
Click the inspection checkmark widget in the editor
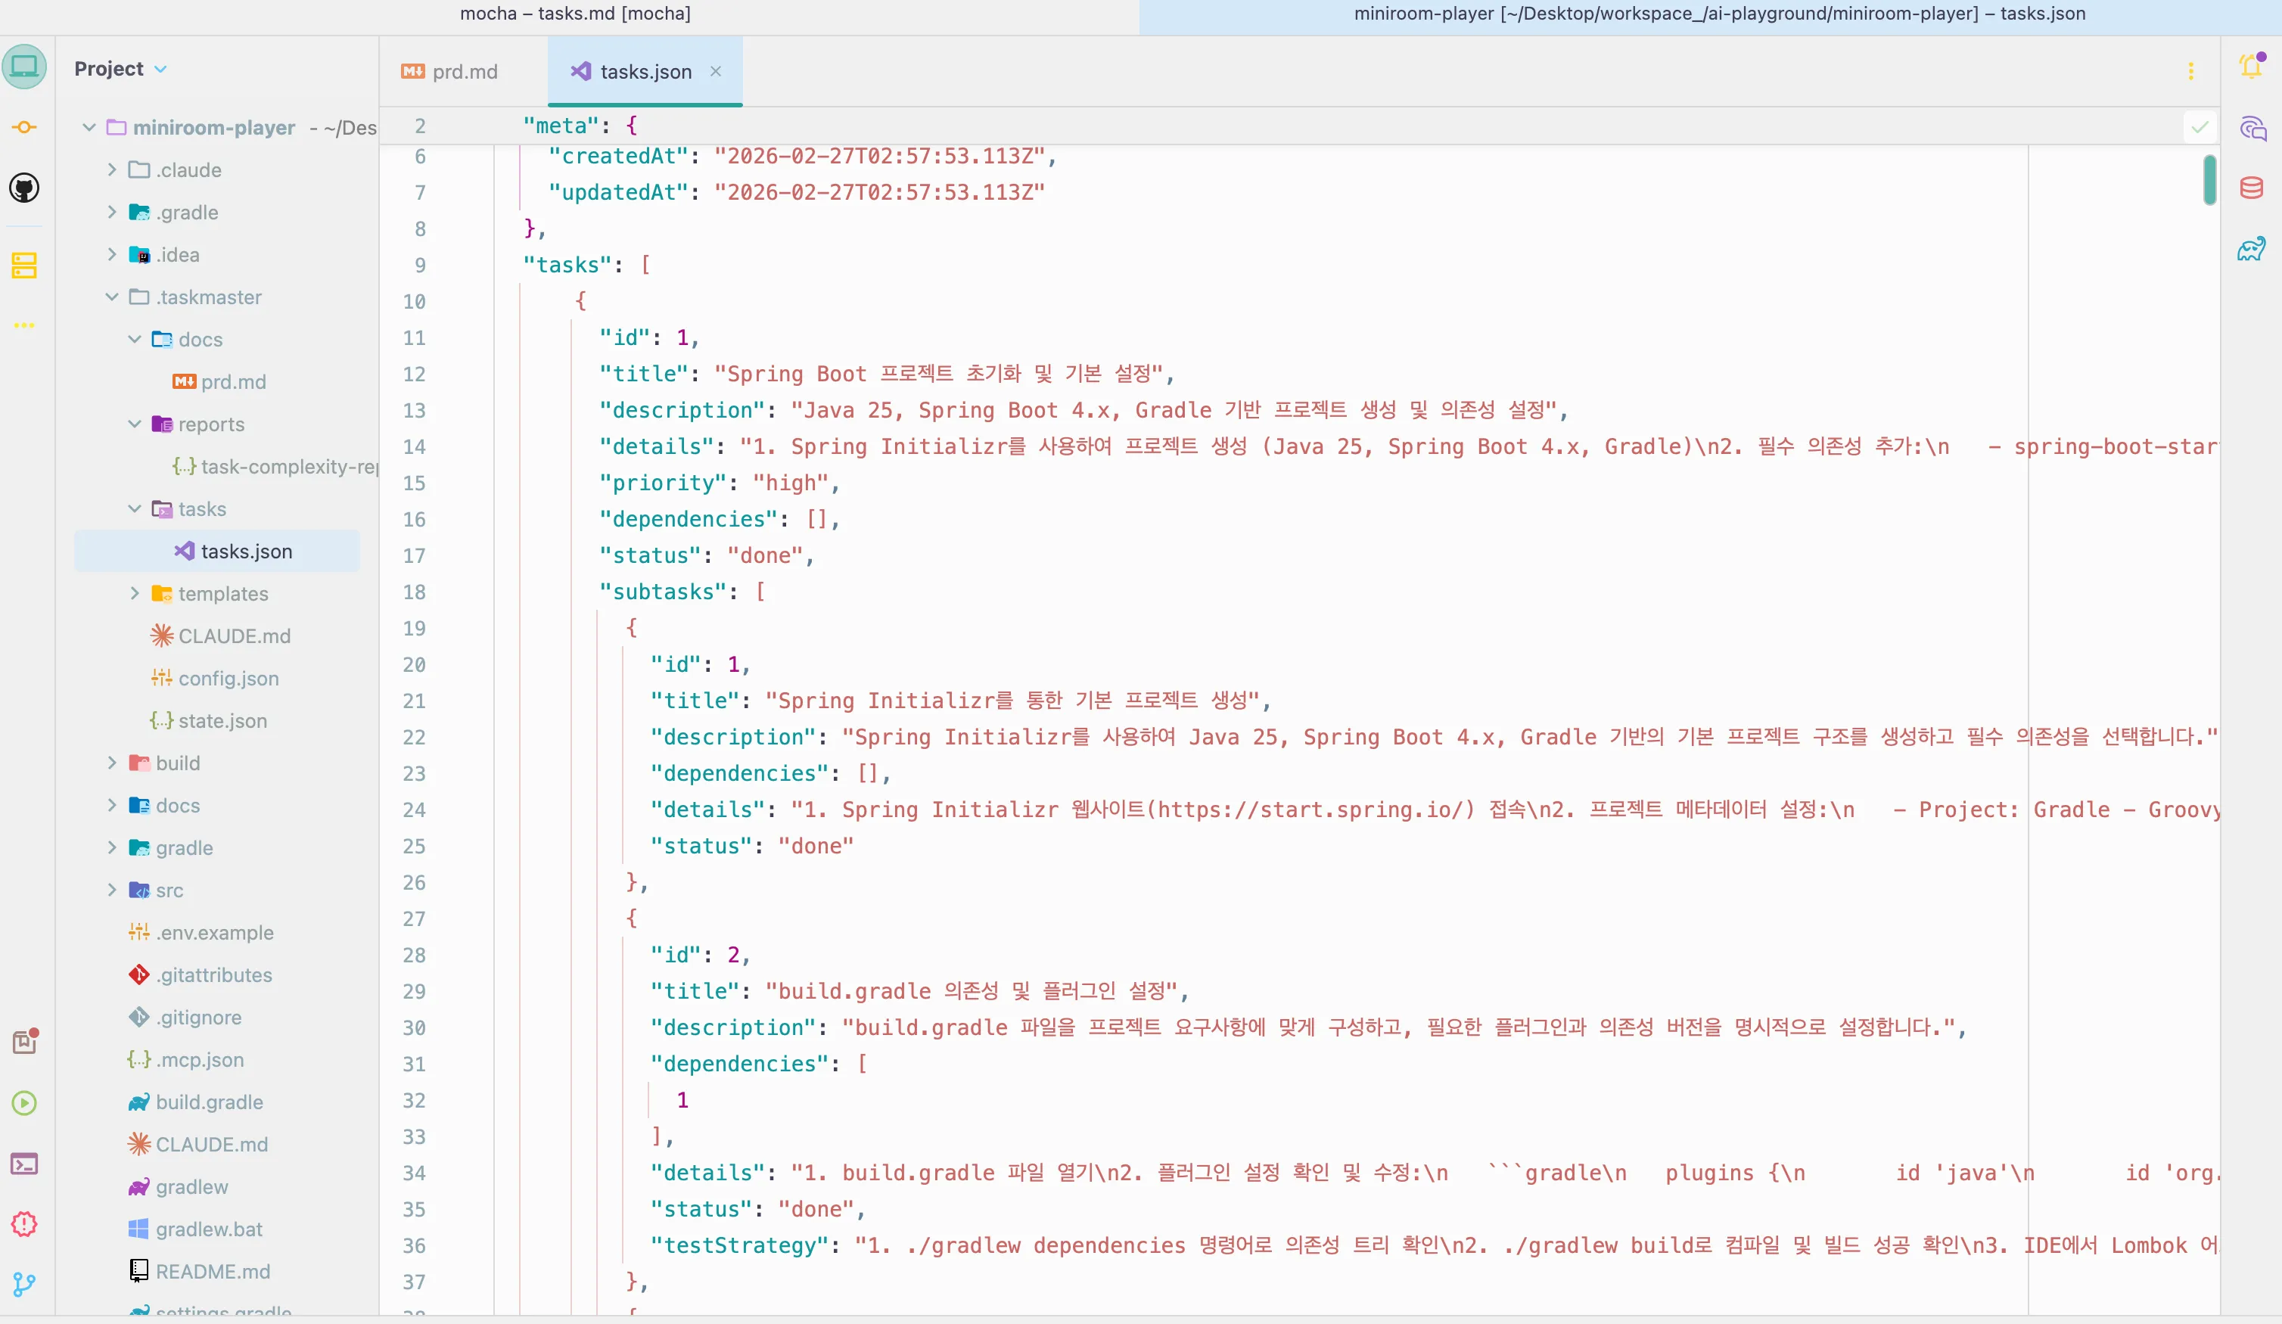[x=2200, y=127]
